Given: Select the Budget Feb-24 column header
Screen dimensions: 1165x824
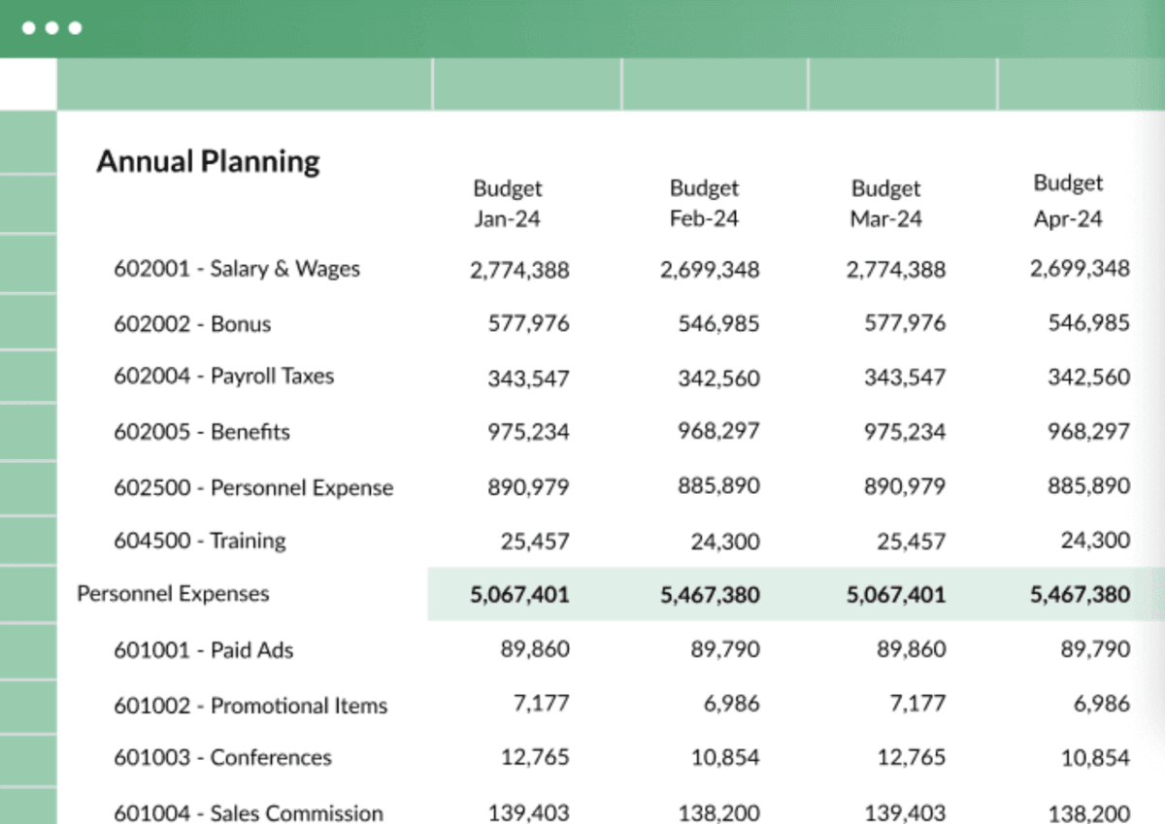Looking at the screenshot, I should tap(704, 203).
